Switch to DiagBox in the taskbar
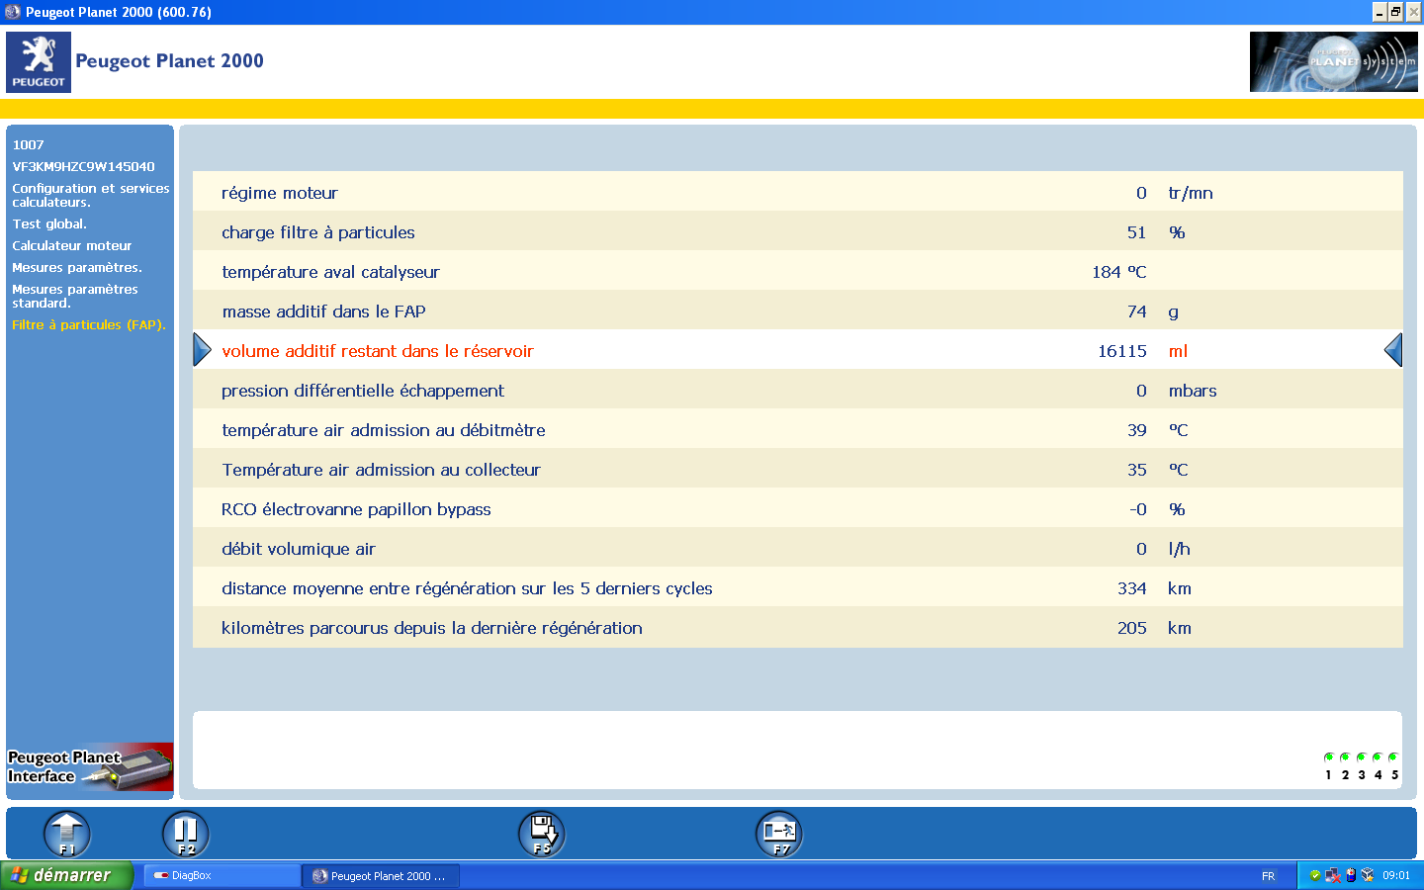The width and height of the screenshot is (1424, 890). point(222,875)
